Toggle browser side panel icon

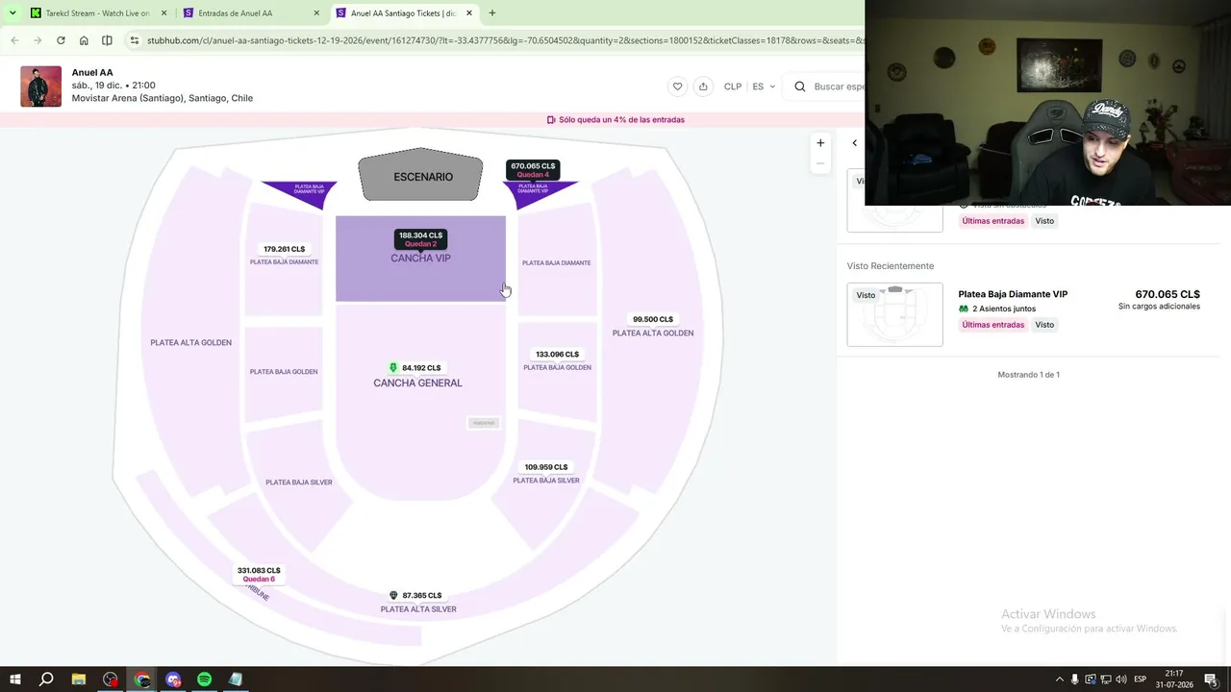click(107, 40)
